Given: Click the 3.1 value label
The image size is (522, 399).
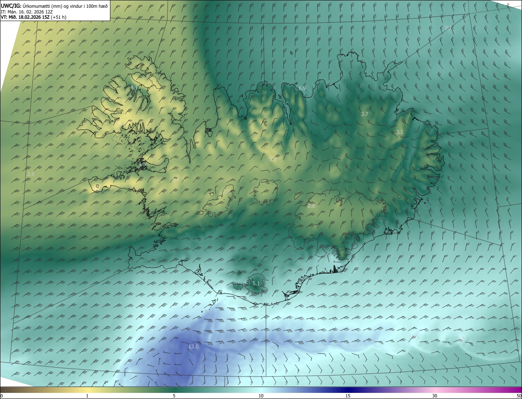Looking at the screenshot, I should pos(400,132).
